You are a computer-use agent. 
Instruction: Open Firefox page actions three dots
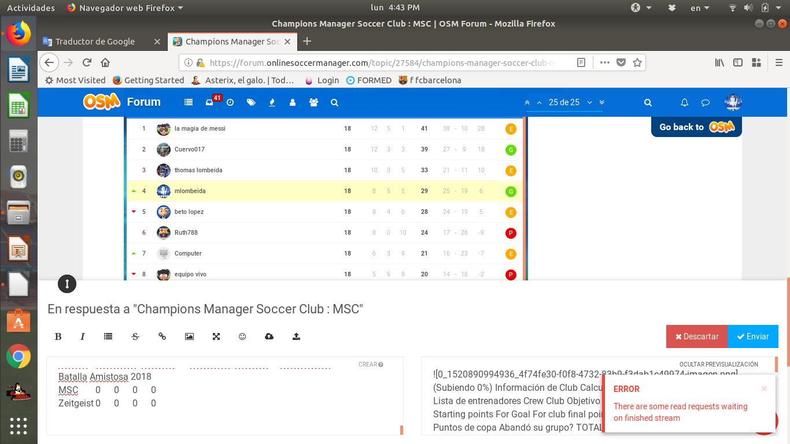point(604,62)
